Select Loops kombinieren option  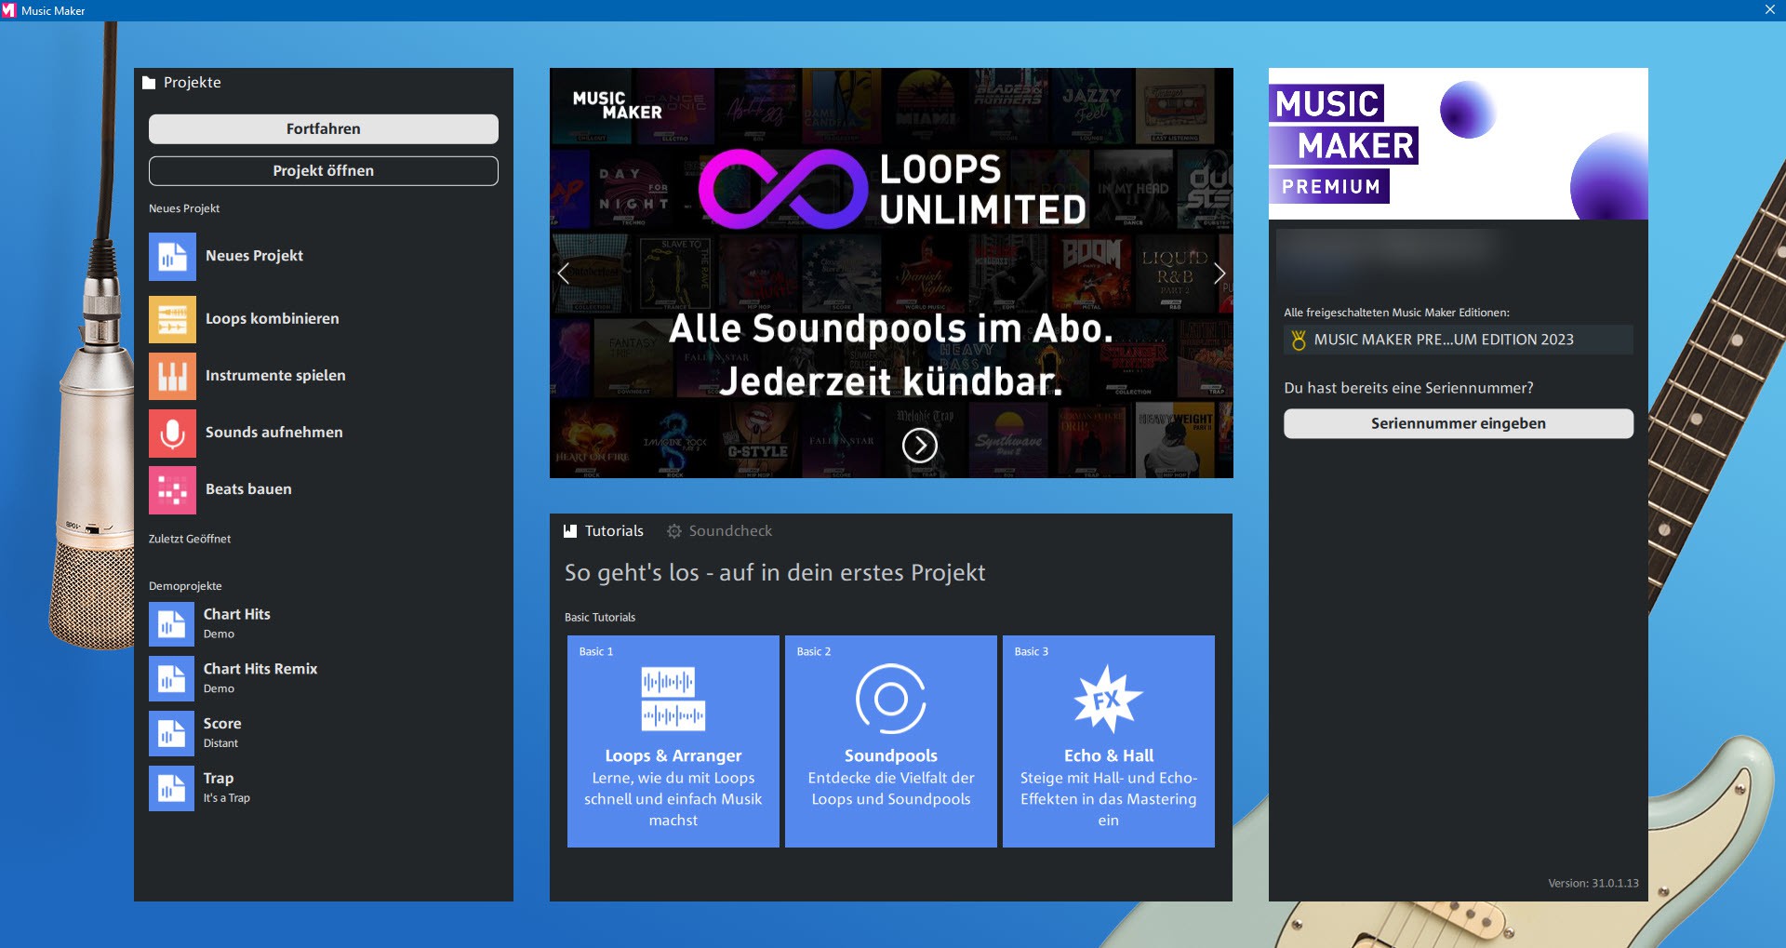272,318
